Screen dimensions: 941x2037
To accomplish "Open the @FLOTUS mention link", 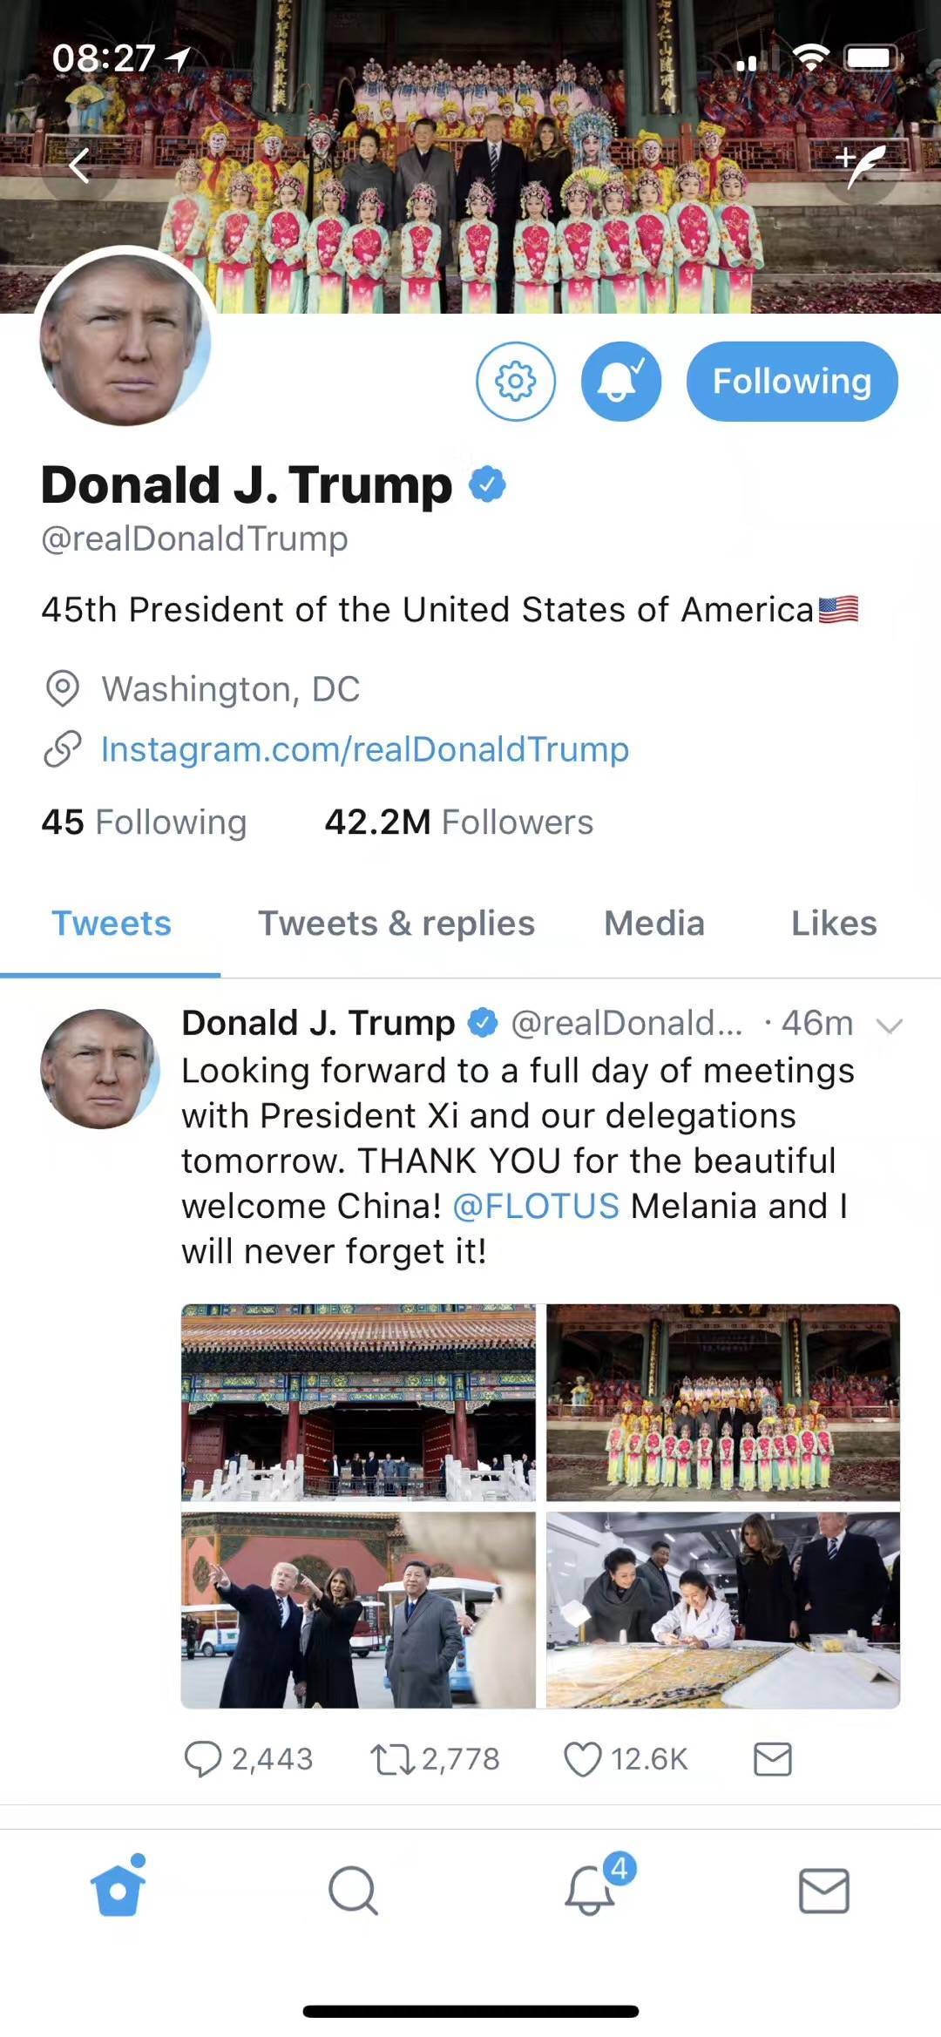I will click(536, 1207).
